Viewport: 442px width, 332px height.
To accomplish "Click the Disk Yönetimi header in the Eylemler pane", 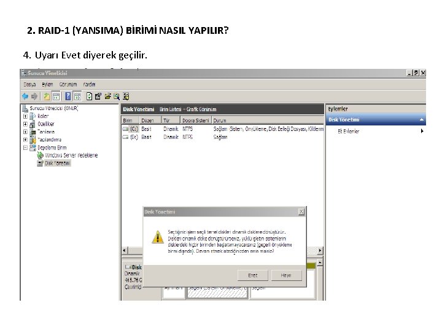I will [376, 120].
